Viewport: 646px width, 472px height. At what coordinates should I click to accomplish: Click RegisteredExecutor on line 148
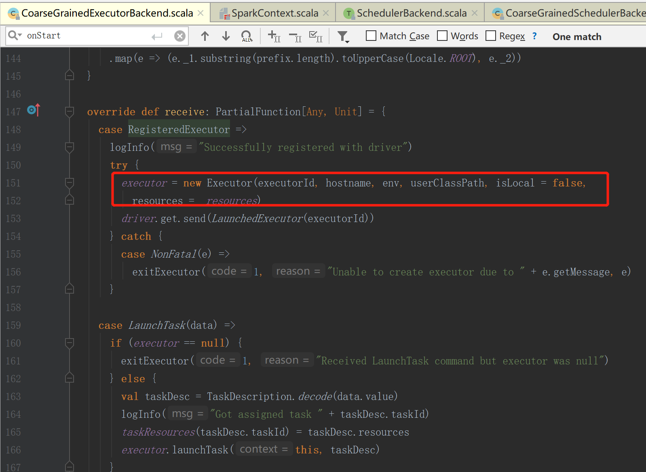[179, 129]
